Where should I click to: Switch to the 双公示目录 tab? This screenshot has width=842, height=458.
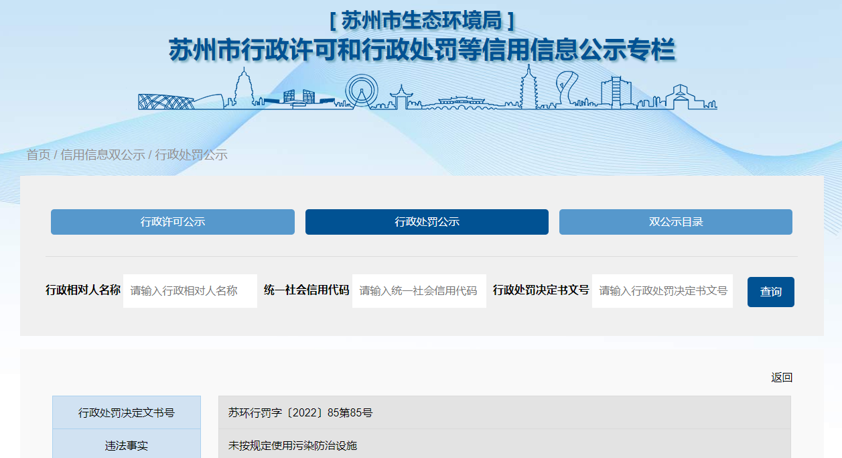click(x=676, y=222)
